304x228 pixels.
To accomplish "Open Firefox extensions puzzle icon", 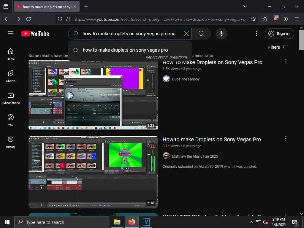I will tap(265, 19).
